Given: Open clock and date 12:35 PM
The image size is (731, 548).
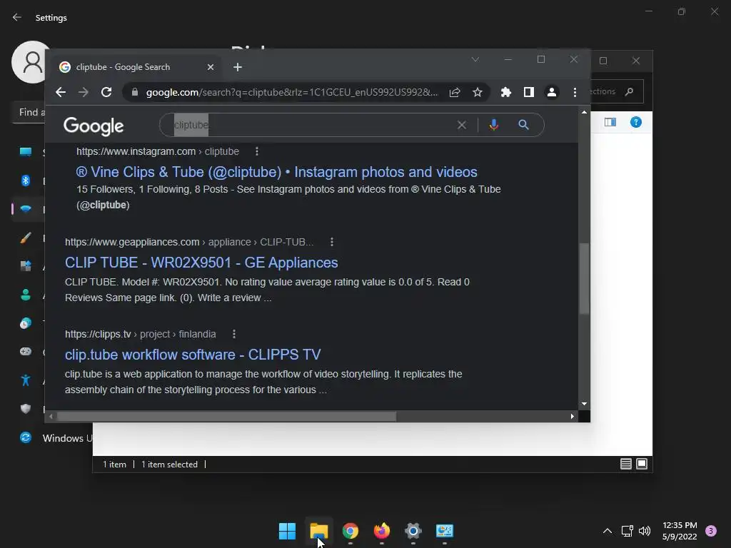Looking at the screenshot, I should [x=680, y=531].
